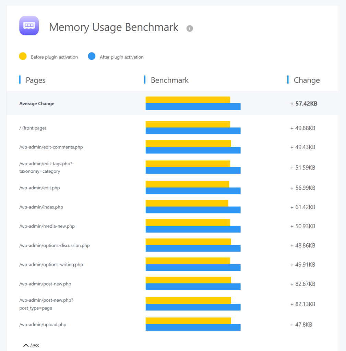
Task: Open /wp-admin/edit-comments.php page entry
Action: 51,147
